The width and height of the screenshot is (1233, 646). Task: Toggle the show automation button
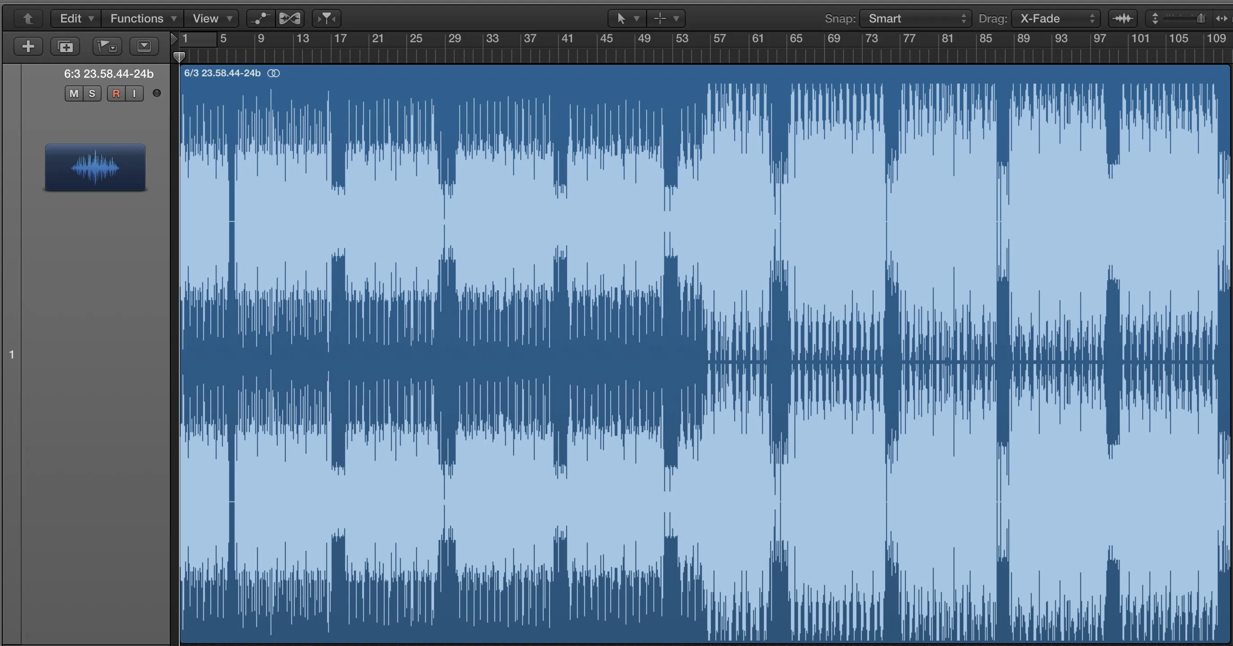(x=261, y=19)
